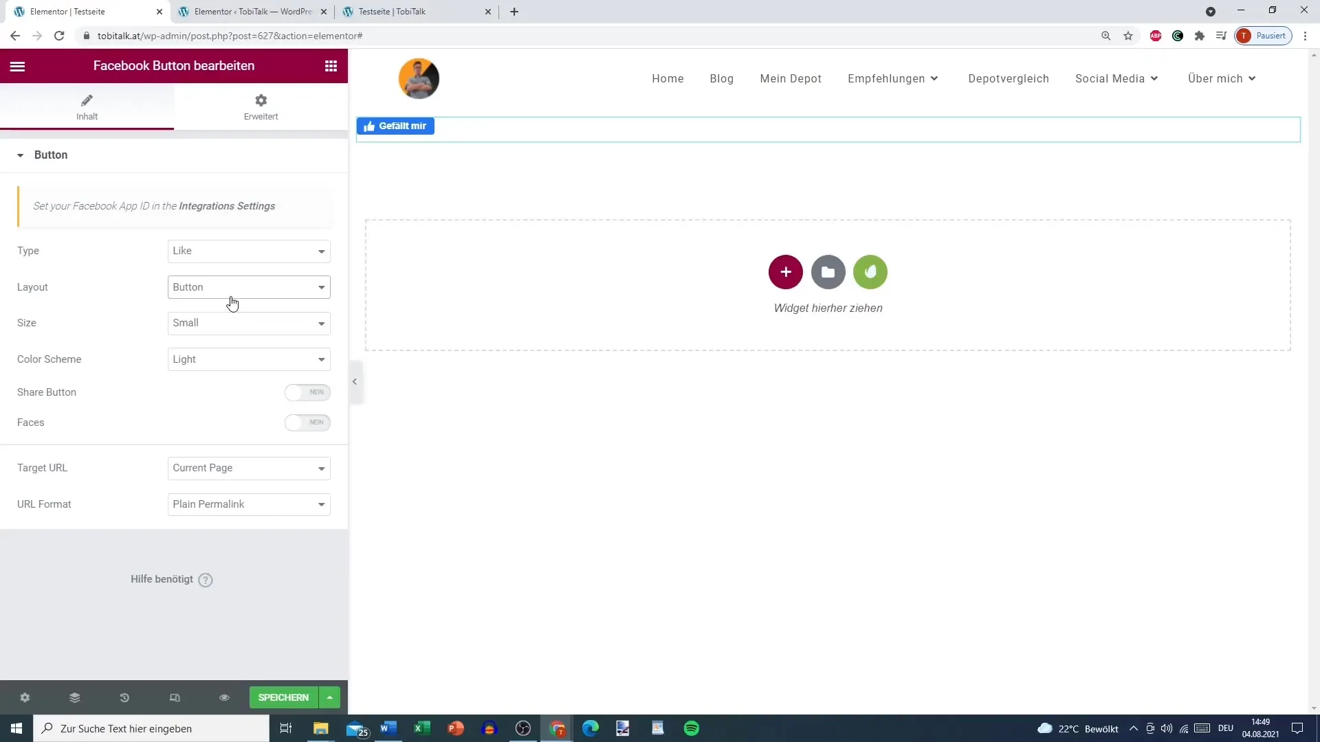Click the browser address bar
Screen dimensions: 1320x742
tap(591, 36)
